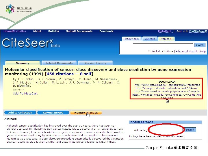This screenshot has width=208, height=156.
Task: Click the author list line starting 'by T. R. Golub'
Action: pos(66,79)
